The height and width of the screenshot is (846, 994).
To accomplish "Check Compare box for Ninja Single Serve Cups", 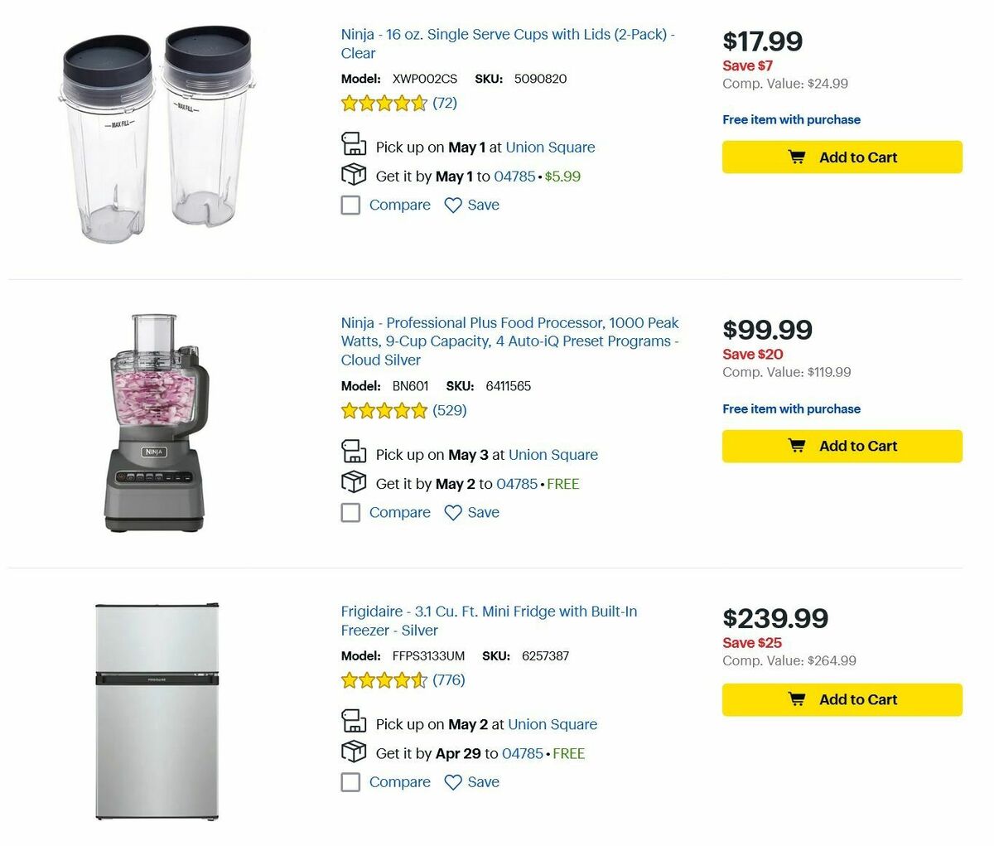I will [x=351, y=205].
